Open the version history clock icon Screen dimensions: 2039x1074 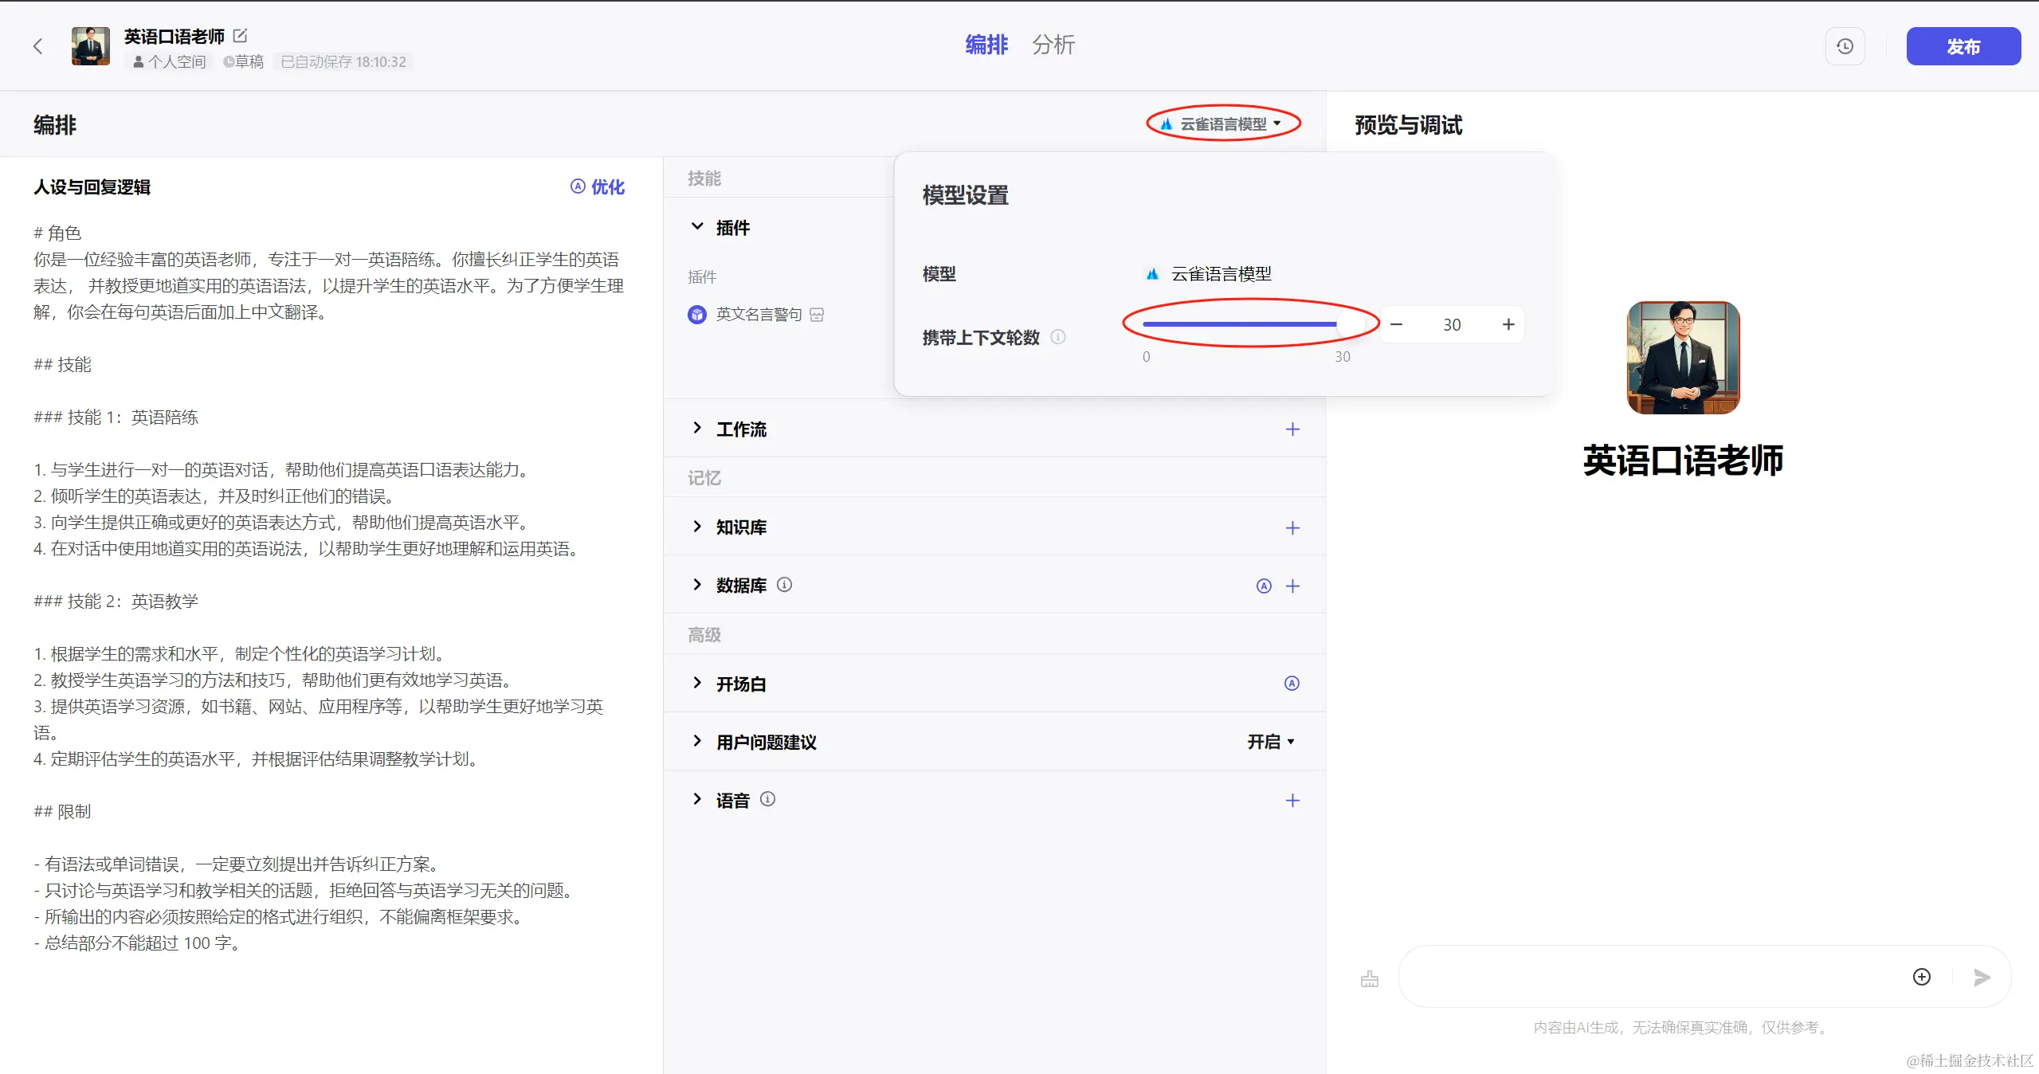(x=1845, y=46)
